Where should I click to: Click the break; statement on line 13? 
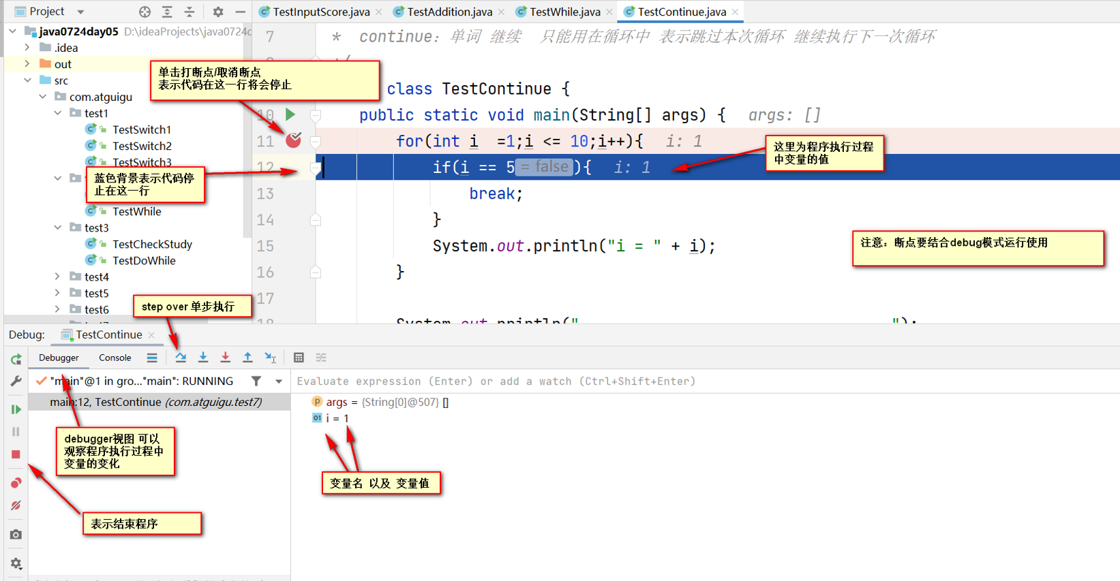(496, 193)
